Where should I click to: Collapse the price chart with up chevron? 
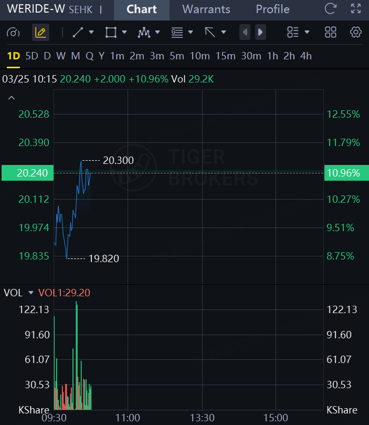(x=12, y=98)
